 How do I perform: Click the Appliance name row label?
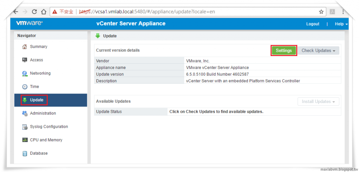pos(111,68)
